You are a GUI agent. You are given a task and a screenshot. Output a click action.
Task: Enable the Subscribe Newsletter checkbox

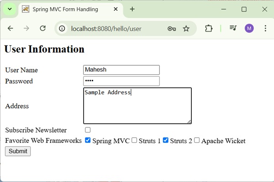pyautogui.click(x=88, y=130)
